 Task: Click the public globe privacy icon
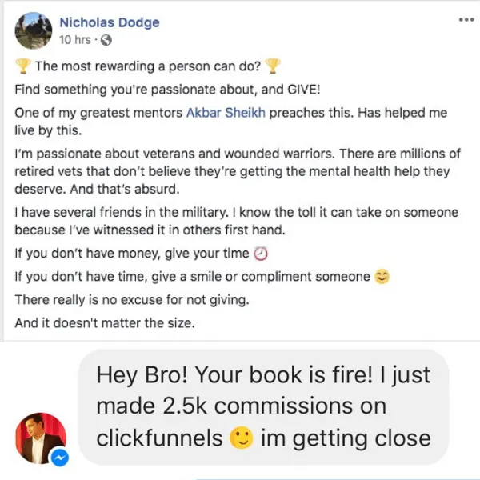pos(106,40)
